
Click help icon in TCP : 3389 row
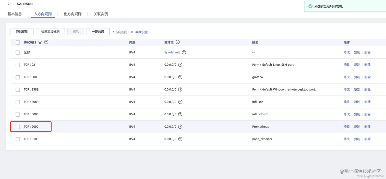[180, 90]
